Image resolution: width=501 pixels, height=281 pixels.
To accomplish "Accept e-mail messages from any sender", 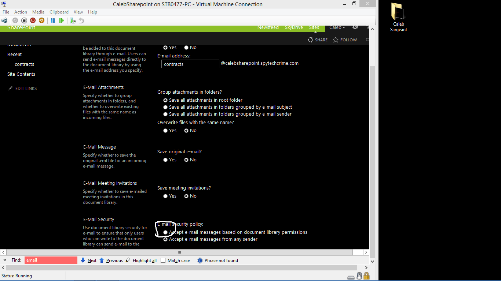I will 165,239.
